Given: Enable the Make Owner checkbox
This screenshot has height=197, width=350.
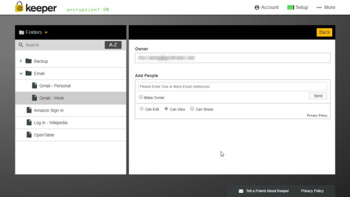Looking at the screenshot, I should pos(141,97).
